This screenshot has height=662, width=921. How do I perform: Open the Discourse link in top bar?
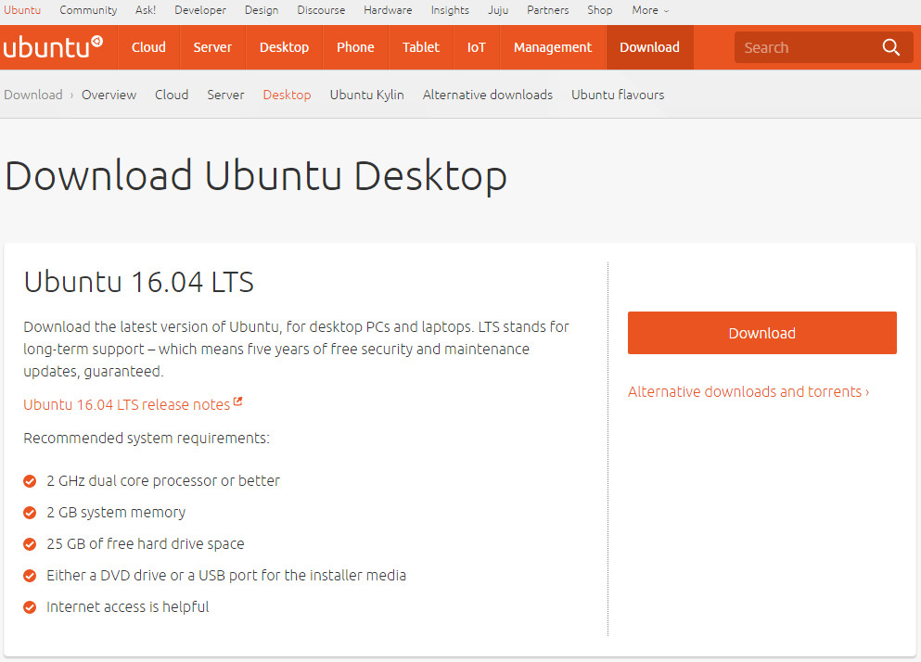coord(321,10)
